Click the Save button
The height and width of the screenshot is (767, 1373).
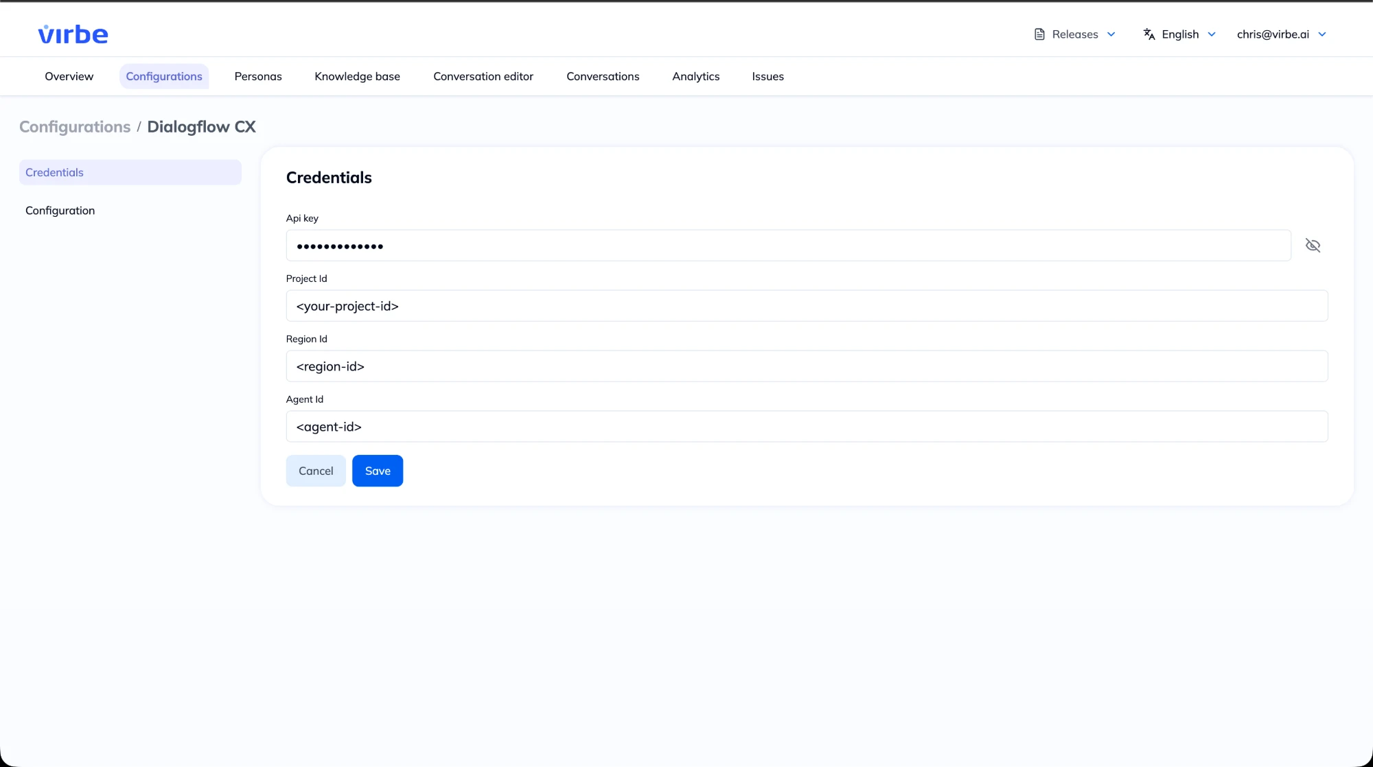click(x=378, y=471)
